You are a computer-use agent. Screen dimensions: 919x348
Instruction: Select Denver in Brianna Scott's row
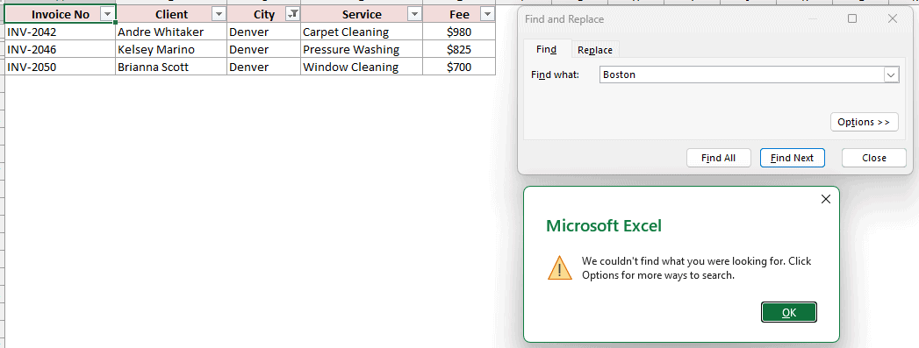tap(263, 67)
